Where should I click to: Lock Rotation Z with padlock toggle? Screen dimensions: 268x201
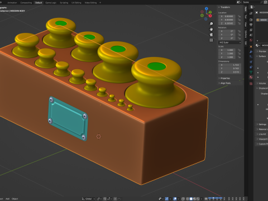tap(240, 38)
